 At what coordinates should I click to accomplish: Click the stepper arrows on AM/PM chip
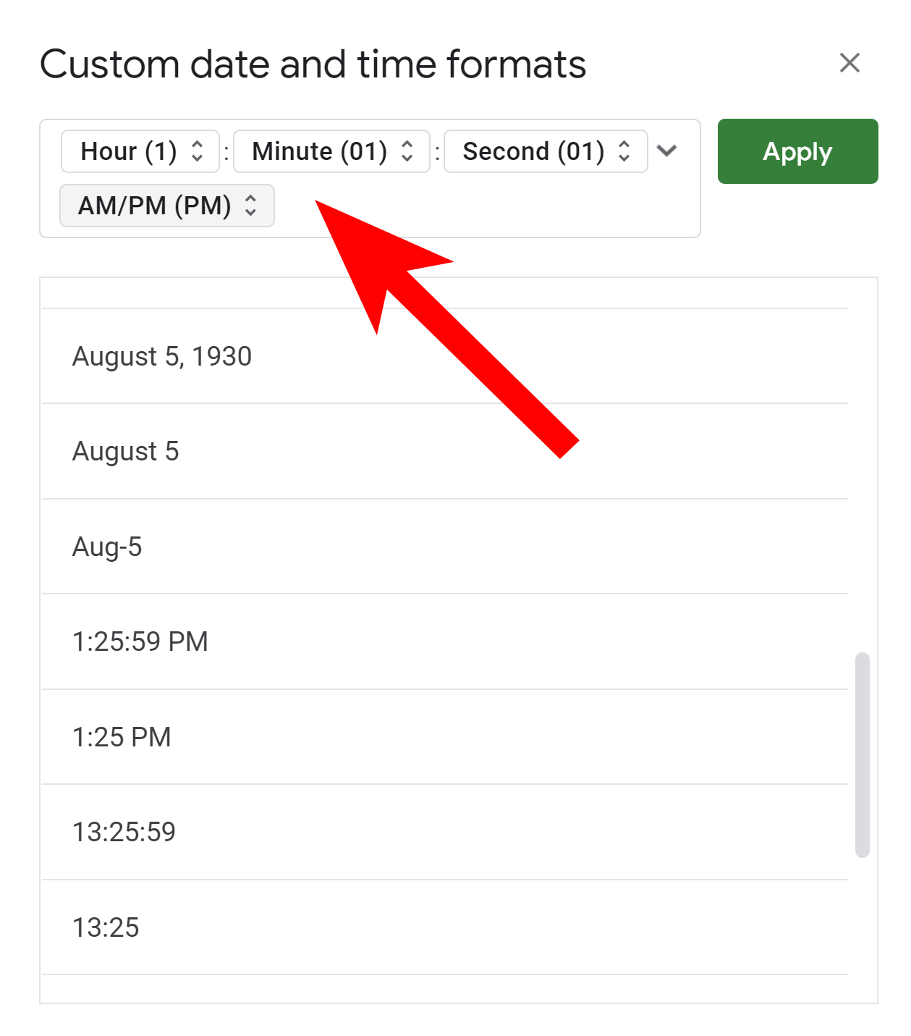tap(251, 206)
